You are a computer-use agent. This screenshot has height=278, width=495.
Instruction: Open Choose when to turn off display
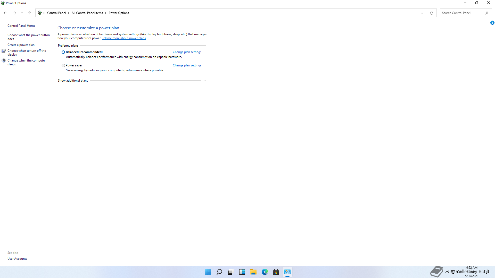27,53
